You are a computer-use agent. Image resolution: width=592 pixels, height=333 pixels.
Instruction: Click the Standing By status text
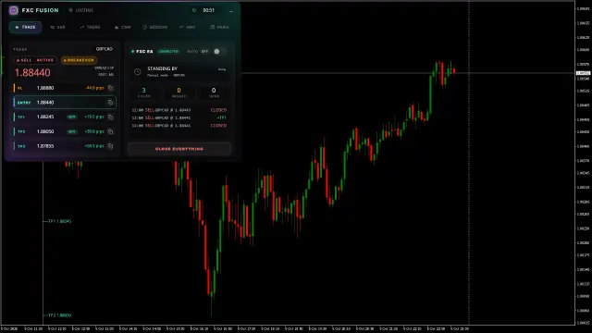pyautogui.click(x=163, y=68)
